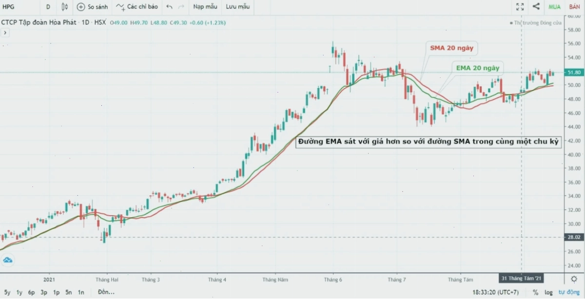The width and height of the screenshot is (585, 299).
Task: Click the +0.60 (+1.23%) change value
Action: [x=208, y=22]
